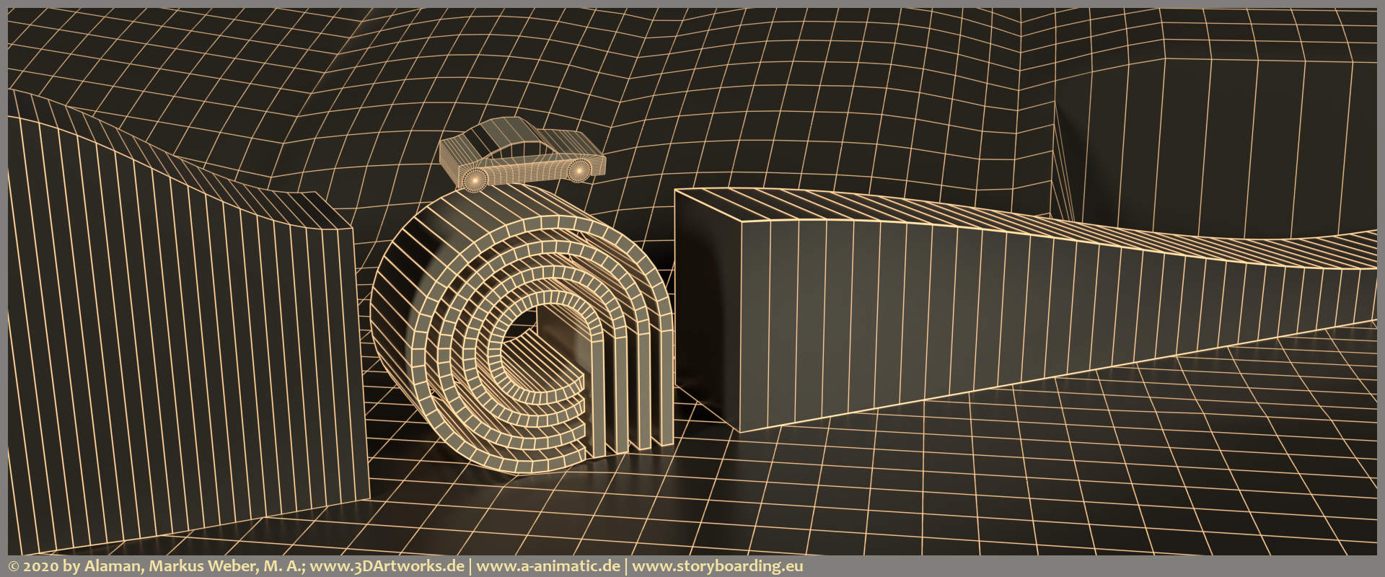
Task: Select the car's roof stripe
Action: pos(498,133)
